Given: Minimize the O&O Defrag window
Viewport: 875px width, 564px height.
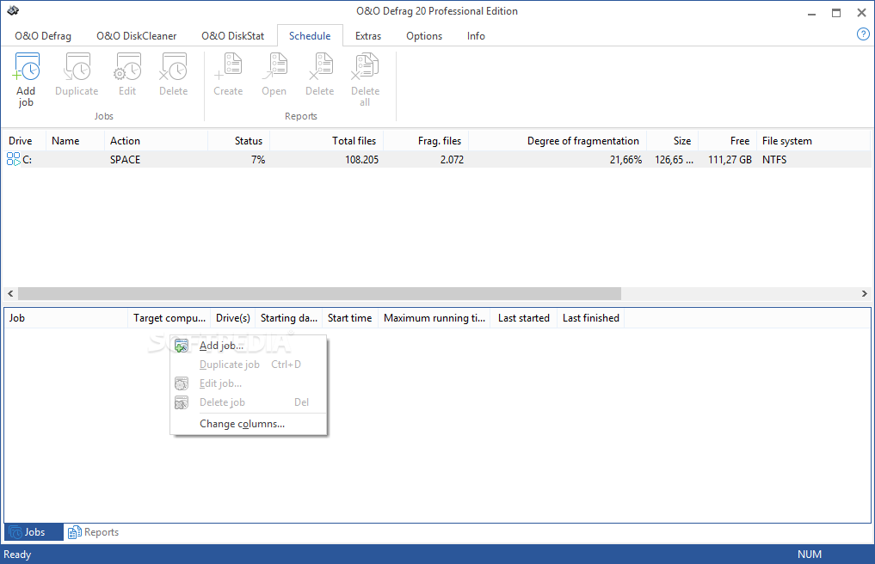Looking at the screenshot, I should 812,13.
